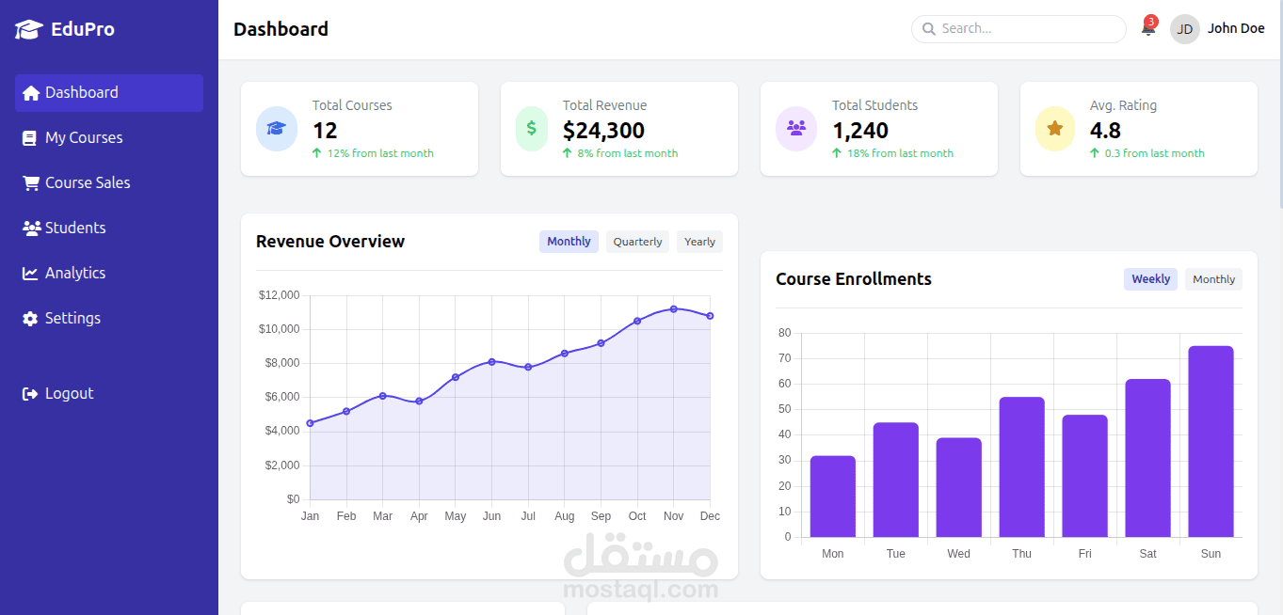Click the Fri enrollment bar
This screenshot has height=615, width=1283.
1085,476
